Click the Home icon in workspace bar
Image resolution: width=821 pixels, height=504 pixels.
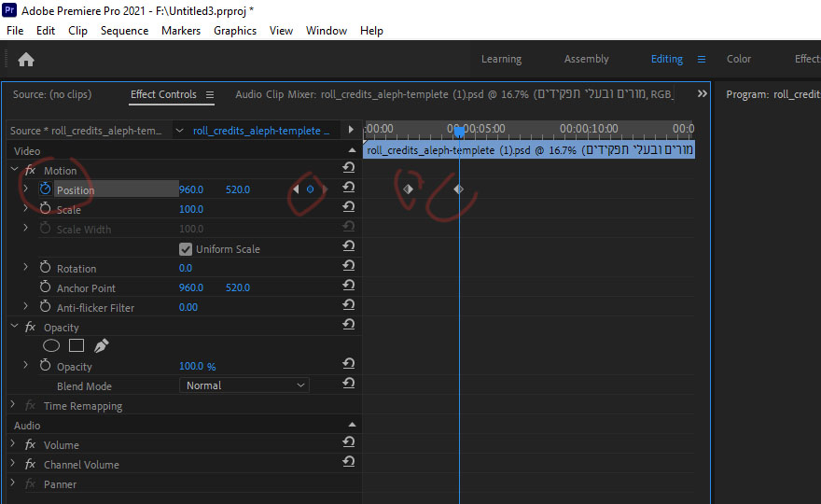26,60
